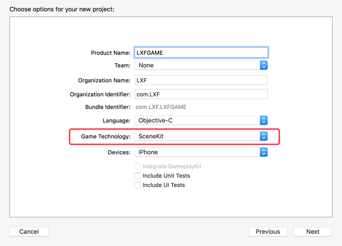Click the Include Unit Tests label
342x246 pixels.
click(166, 176)
